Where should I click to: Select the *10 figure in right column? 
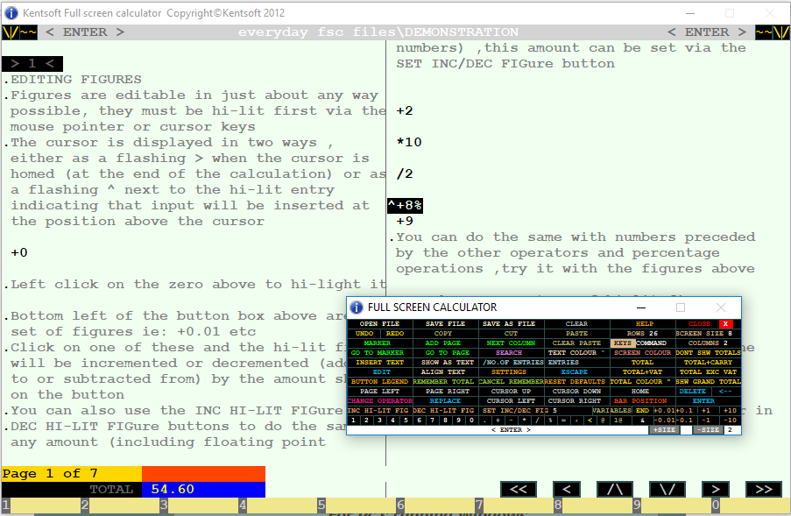[x=409, y=142]
